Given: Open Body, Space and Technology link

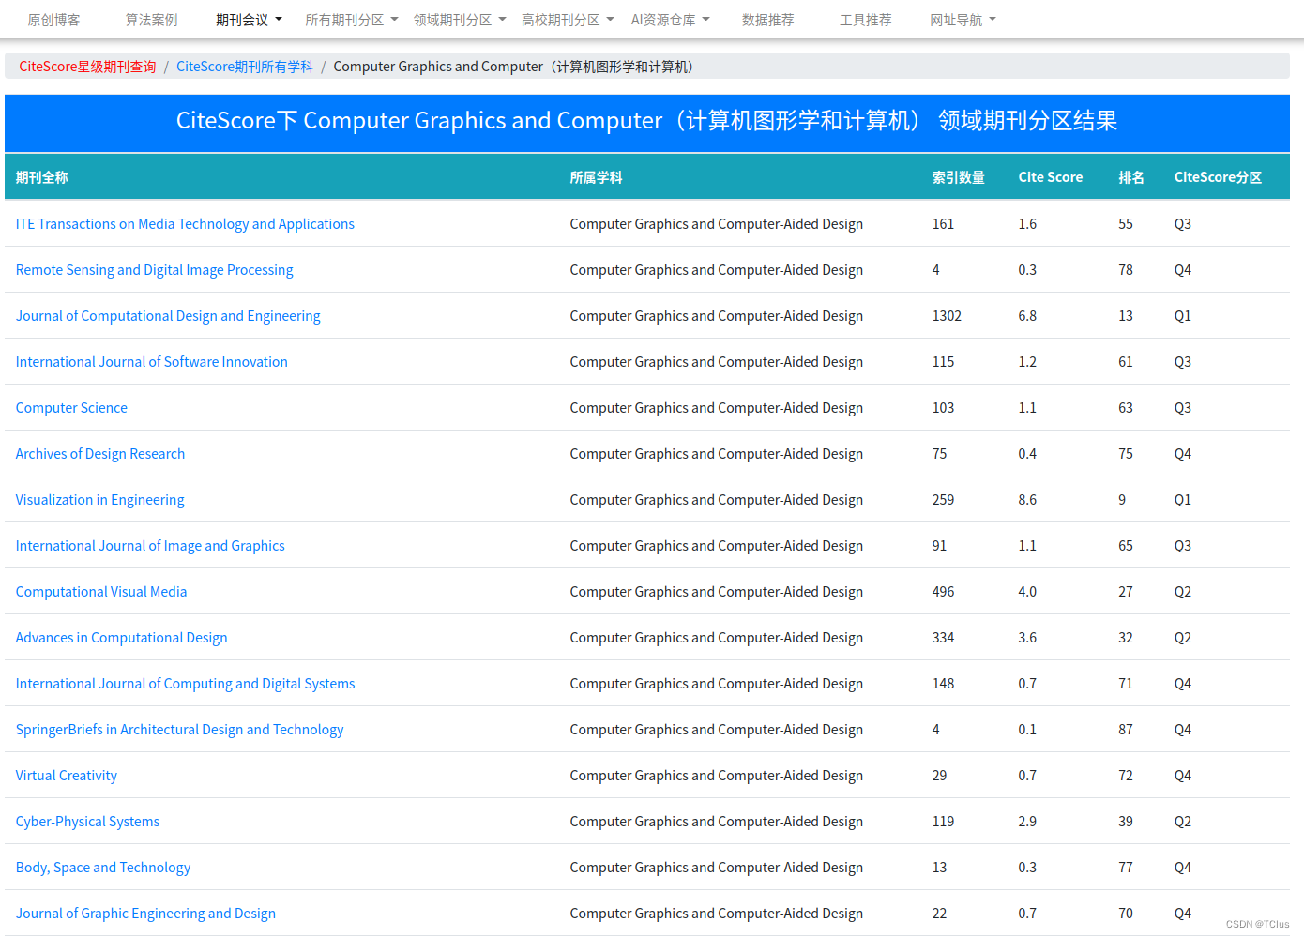Looking at the screenshot, I should point(103,868).
